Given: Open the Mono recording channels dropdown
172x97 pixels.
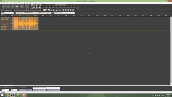Looking at the screenshot, I should pos(45,13).
